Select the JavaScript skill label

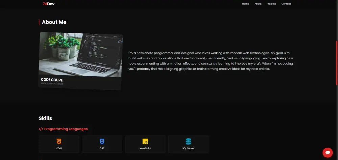pyautogui.click(x=145, y=148)
